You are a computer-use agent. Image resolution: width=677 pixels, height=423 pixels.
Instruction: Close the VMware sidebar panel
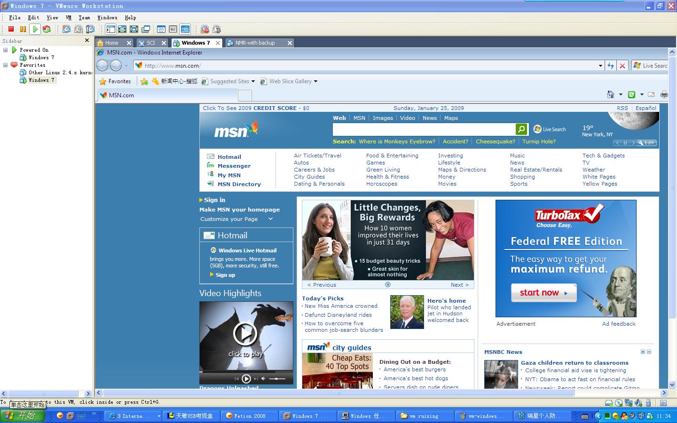(x=87, y=40)
